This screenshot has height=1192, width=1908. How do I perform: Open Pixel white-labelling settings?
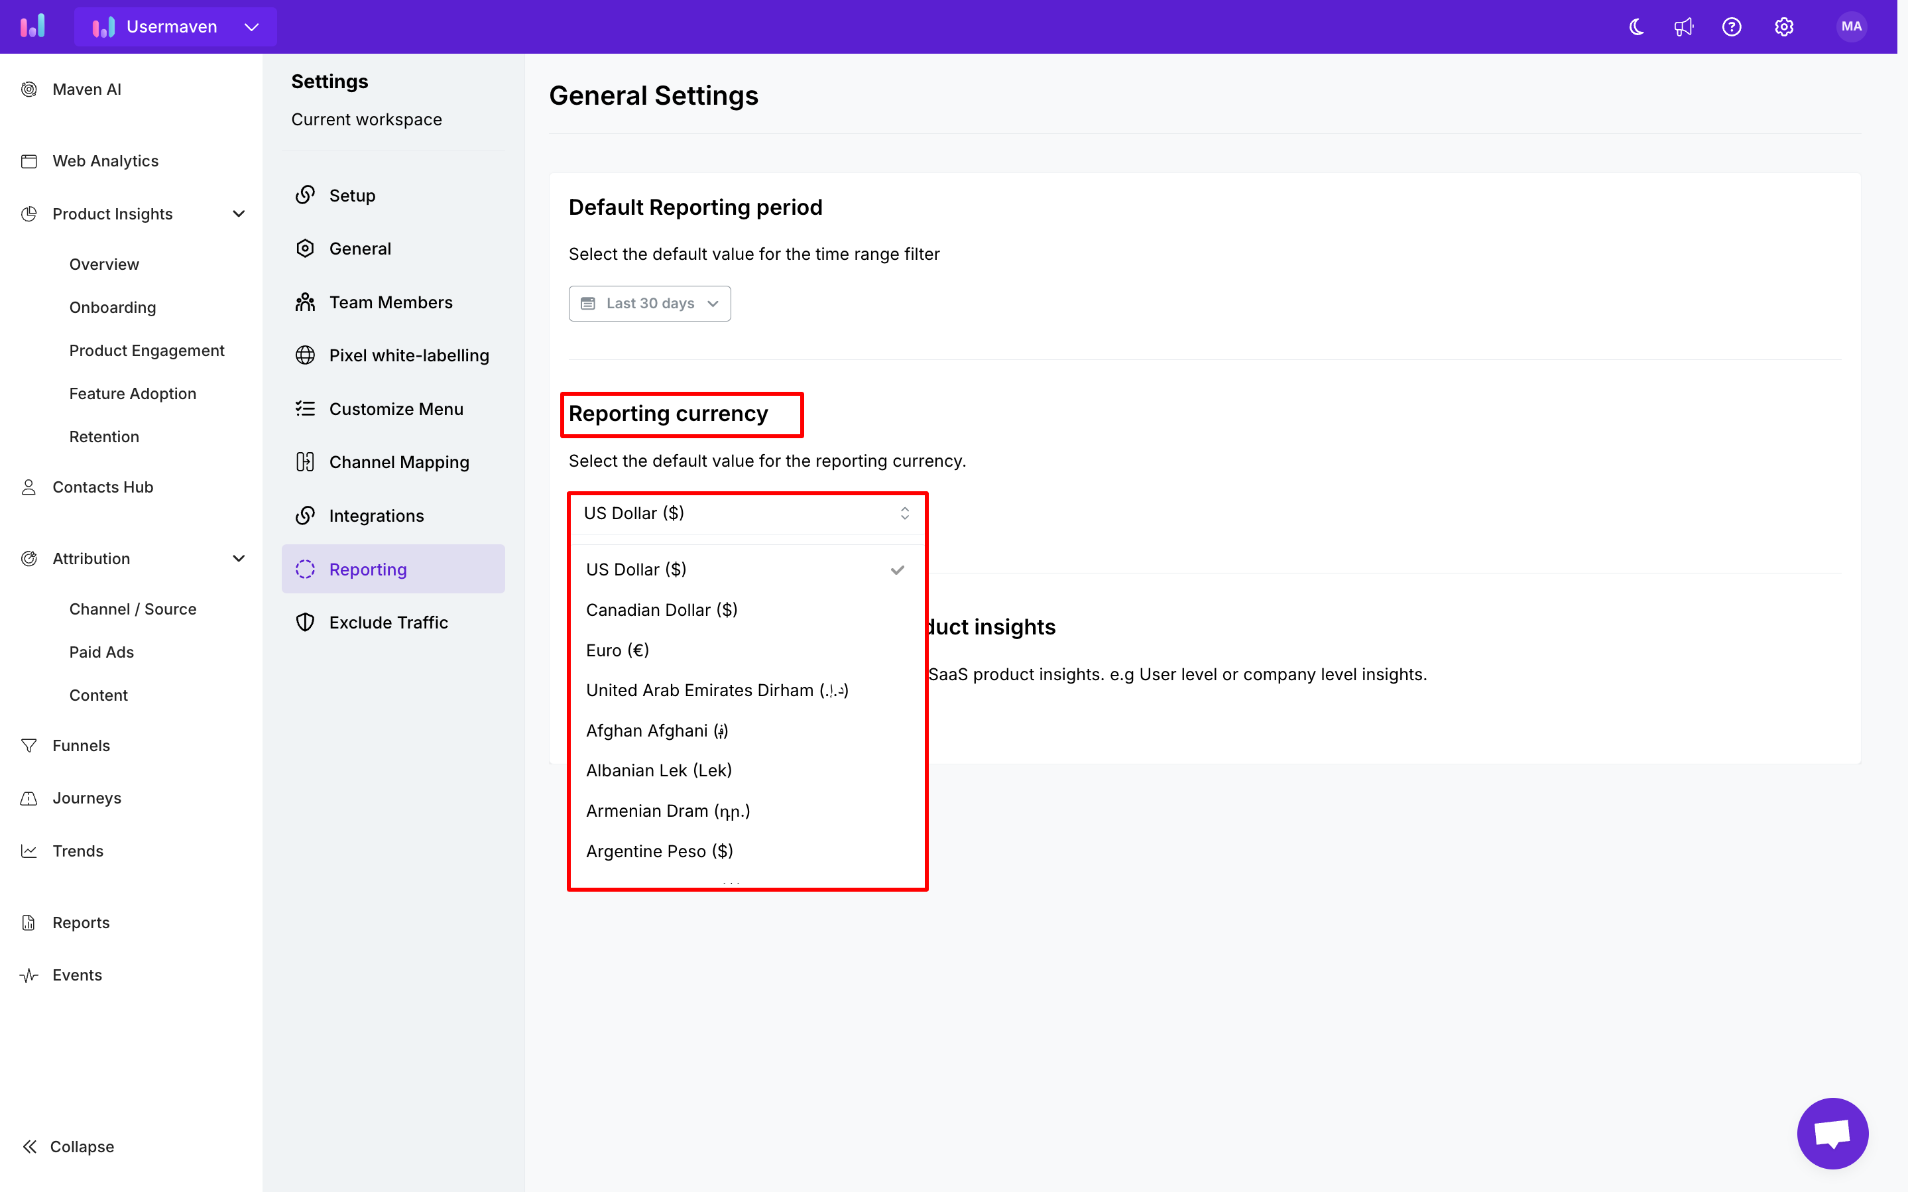(x=408, y=355)
